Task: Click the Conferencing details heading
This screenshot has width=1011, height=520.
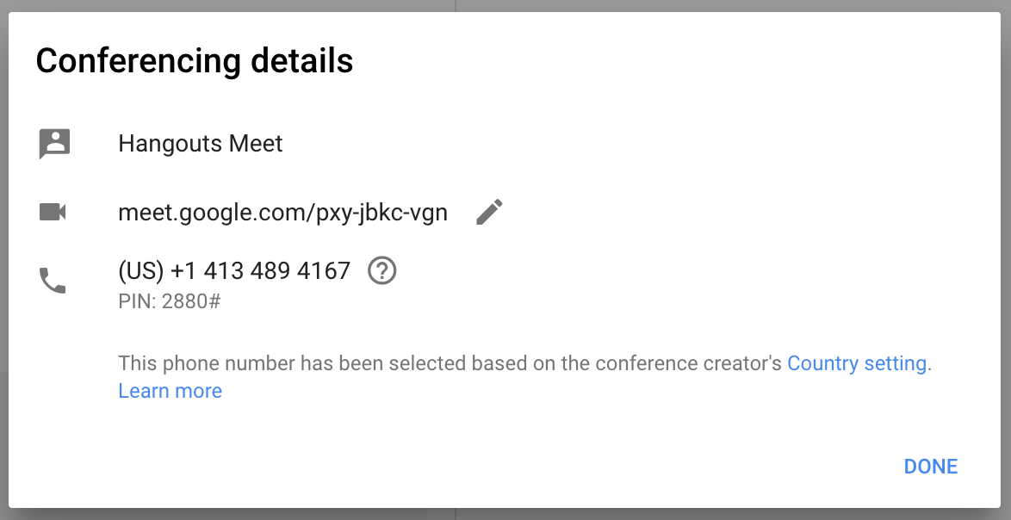Action: coord(194,61)
